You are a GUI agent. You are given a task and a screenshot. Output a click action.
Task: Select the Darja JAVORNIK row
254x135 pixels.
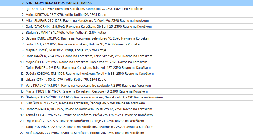(x=127, y=26)
